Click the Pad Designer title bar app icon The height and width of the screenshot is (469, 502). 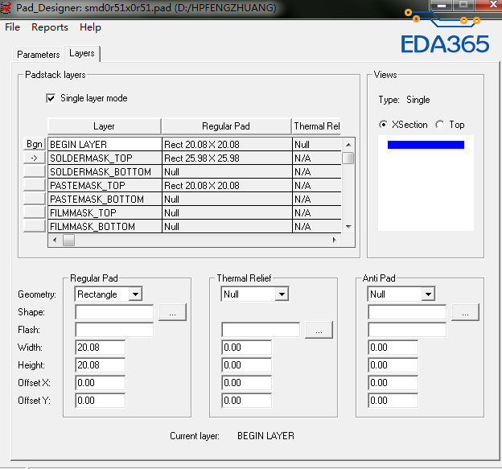pos(6,8)
